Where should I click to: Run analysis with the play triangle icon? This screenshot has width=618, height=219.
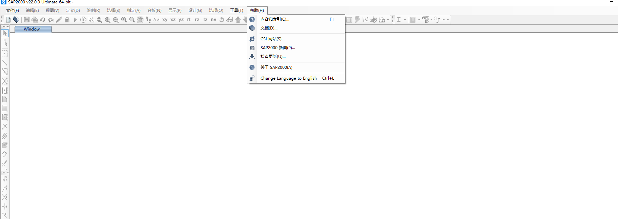click(75, 20)
